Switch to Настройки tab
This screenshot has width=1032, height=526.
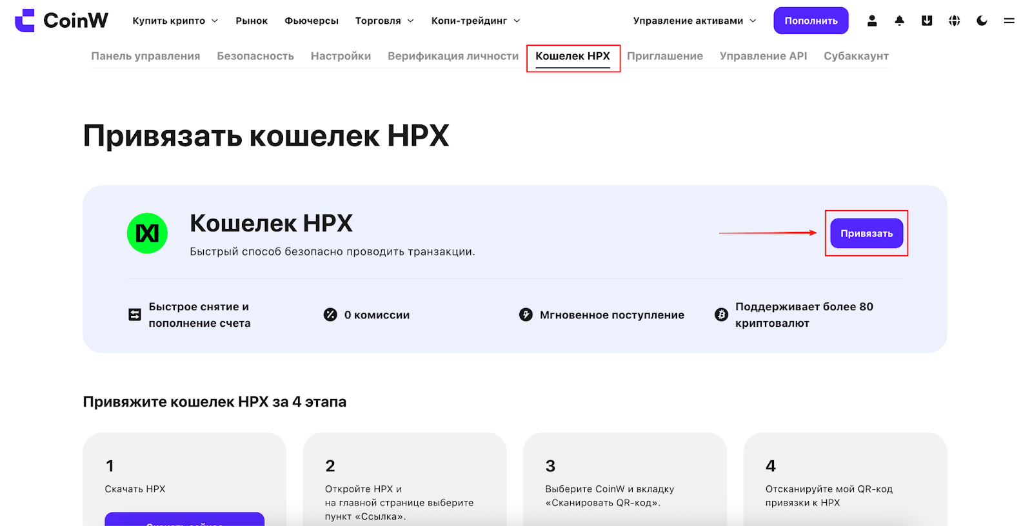coord(341,56)
